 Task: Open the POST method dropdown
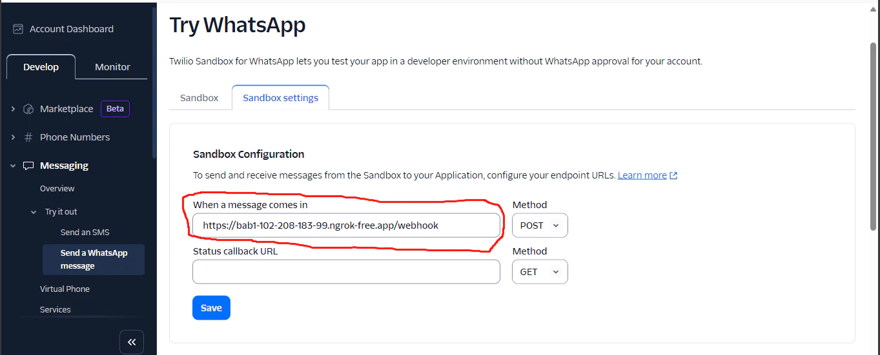(x=540, y=225)
